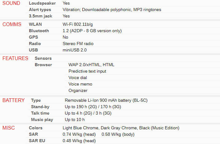Open the Talk time label
This screenshot has width=220, height=144.
(40, 113)
